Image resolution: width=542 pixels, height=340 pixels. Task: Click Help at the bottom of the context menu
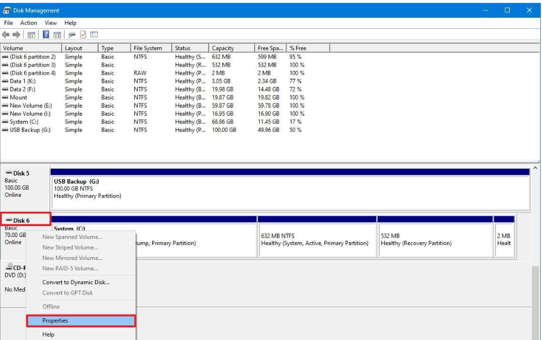[48, 334]
